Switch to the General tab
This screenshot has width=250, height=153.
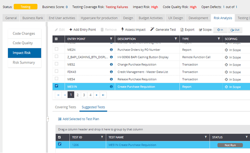11,18
